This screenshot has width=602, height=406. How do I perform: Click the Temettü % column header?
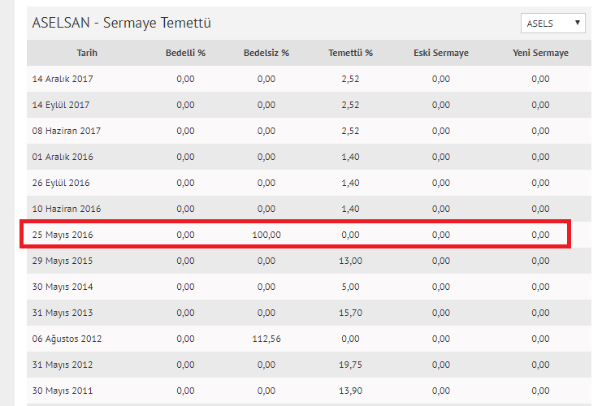point(351,53)
